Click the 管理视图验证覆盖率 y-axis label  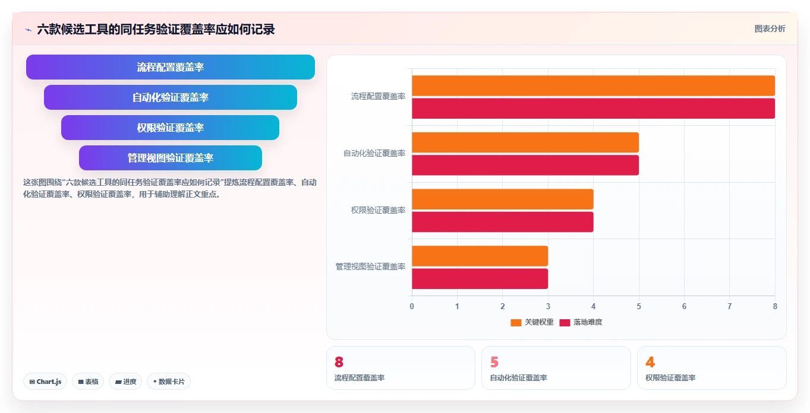370,267
